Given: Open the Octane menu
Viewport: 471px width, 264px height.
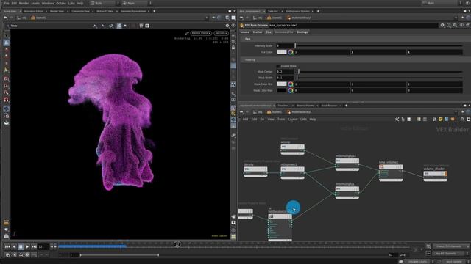Looking at the screenshot, I should point(61,3).
